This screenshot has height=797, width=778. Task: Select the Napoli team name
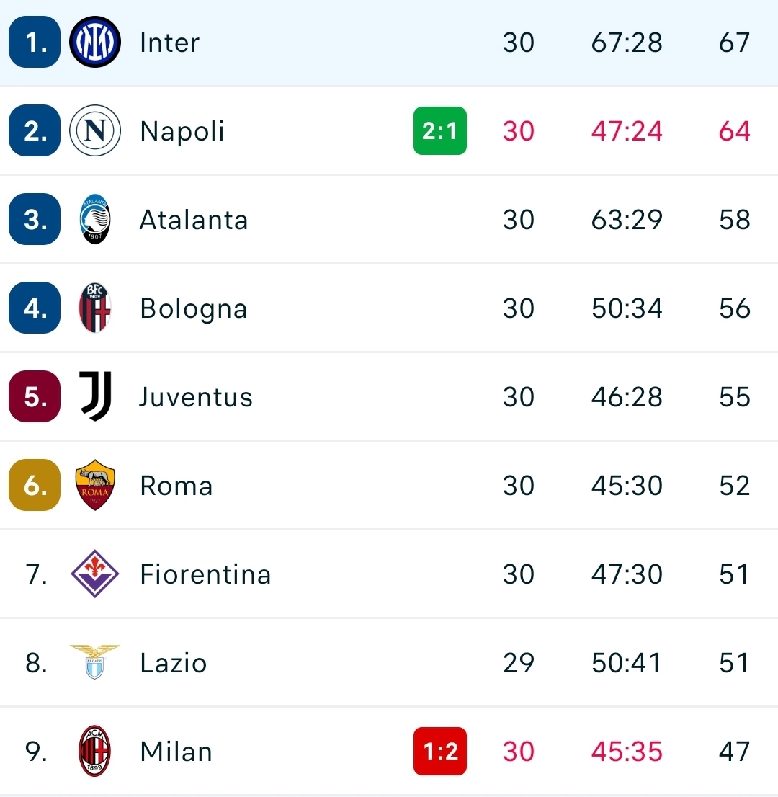tap(182, 130)
